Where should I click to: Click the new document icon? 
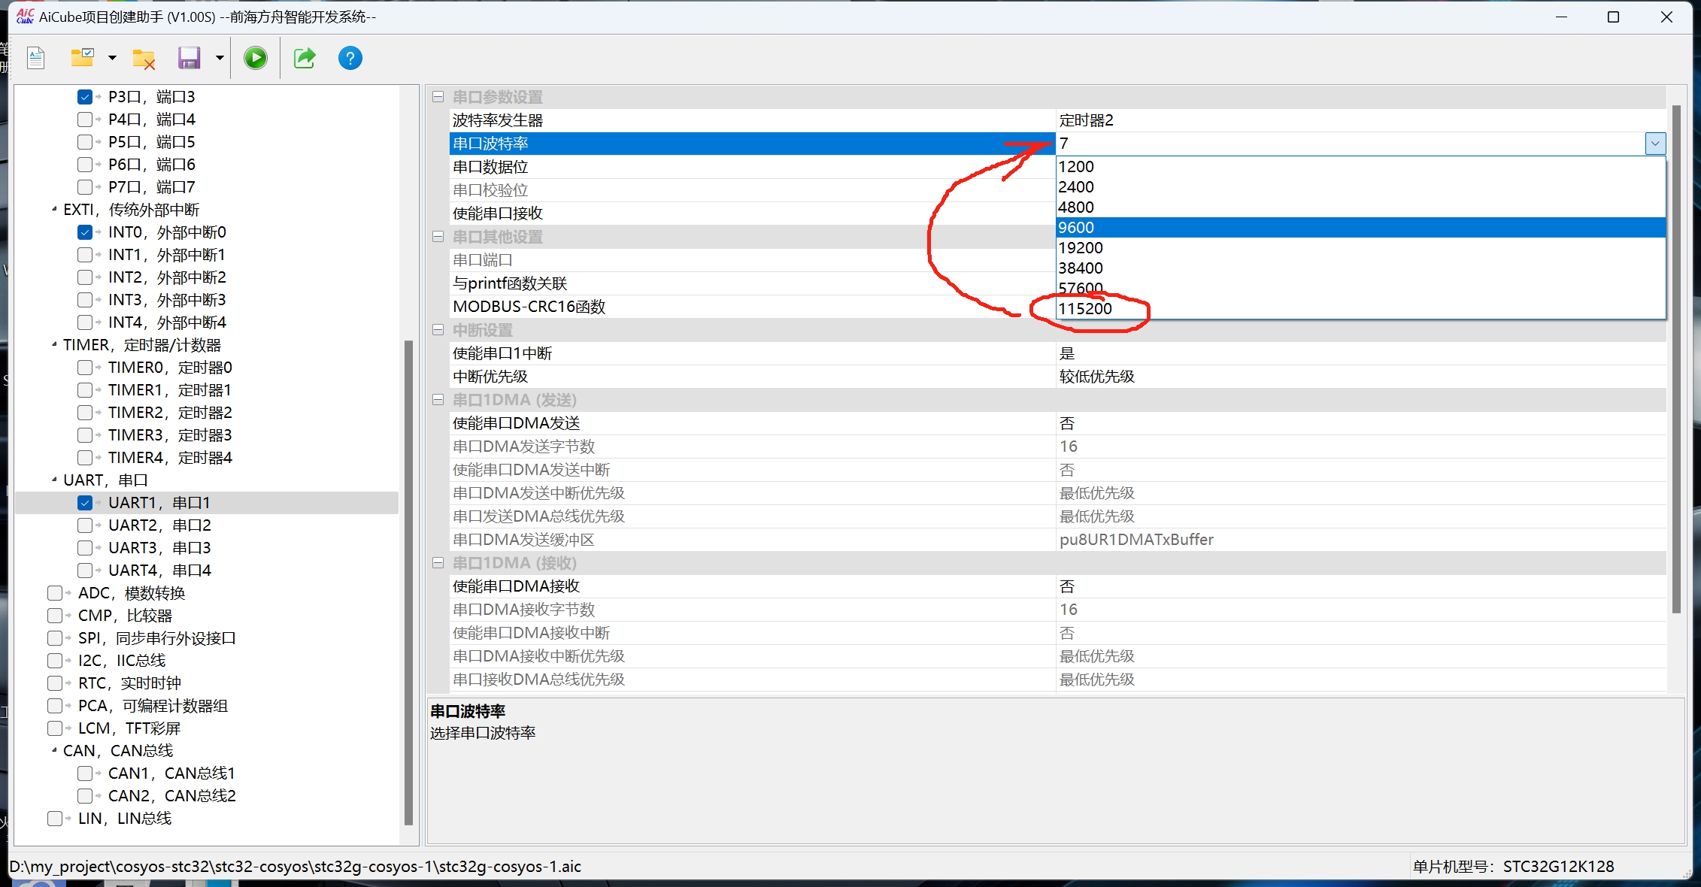pos(36,58)
